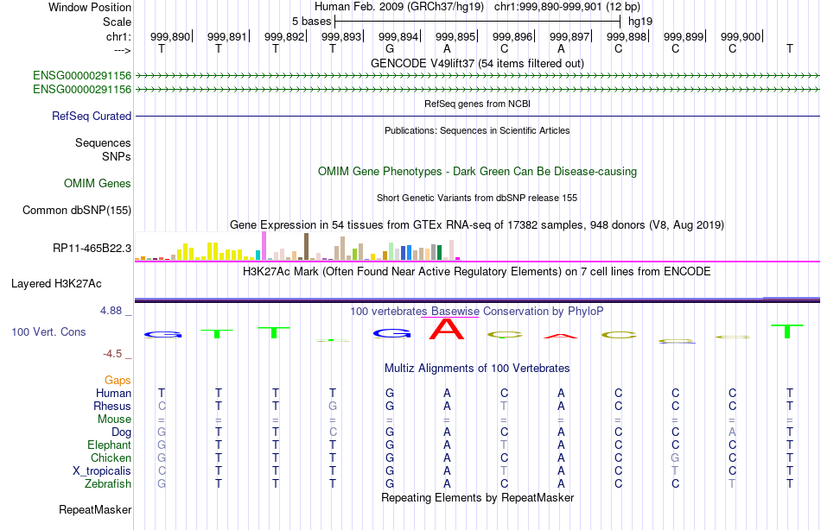Click the Chicken species row label

pyautogui.click(x=111, y=458)
